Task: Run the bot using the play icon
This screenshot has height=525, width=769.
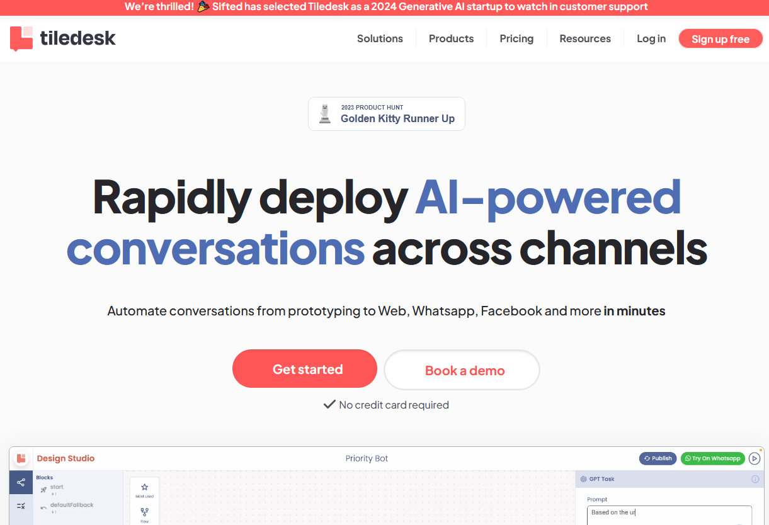Action: coord(754,458)
